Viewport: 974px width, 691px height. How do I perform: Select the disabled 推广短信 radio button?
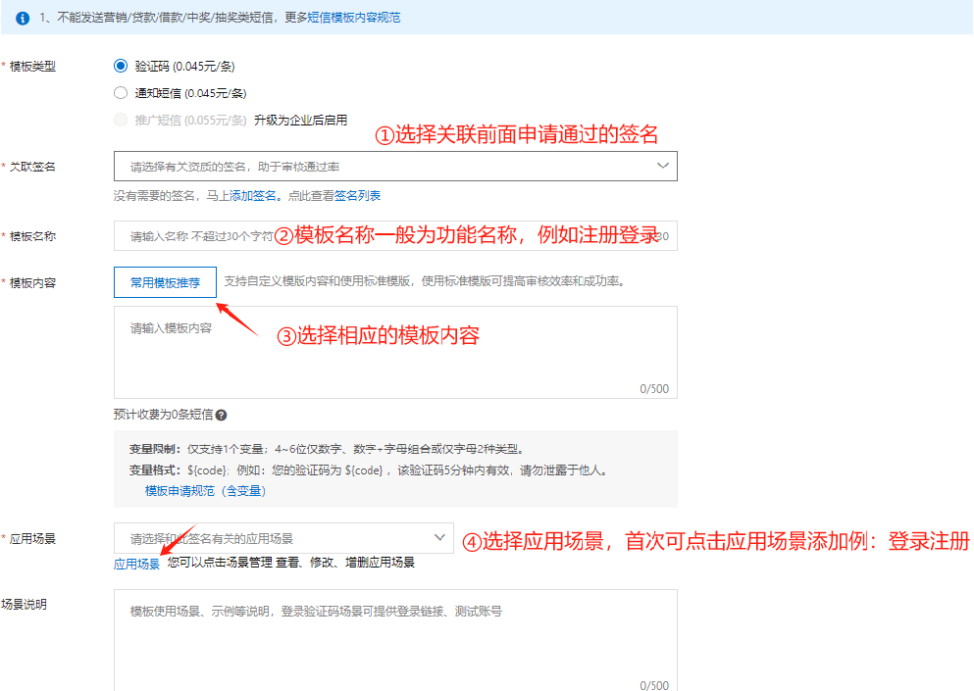click(x=121, y=121)
